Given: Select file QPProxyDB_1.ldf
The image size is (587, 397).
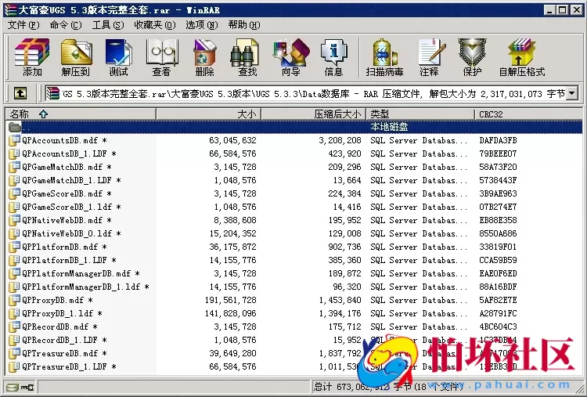Looking at the screenshot, I should pos(62,313).
